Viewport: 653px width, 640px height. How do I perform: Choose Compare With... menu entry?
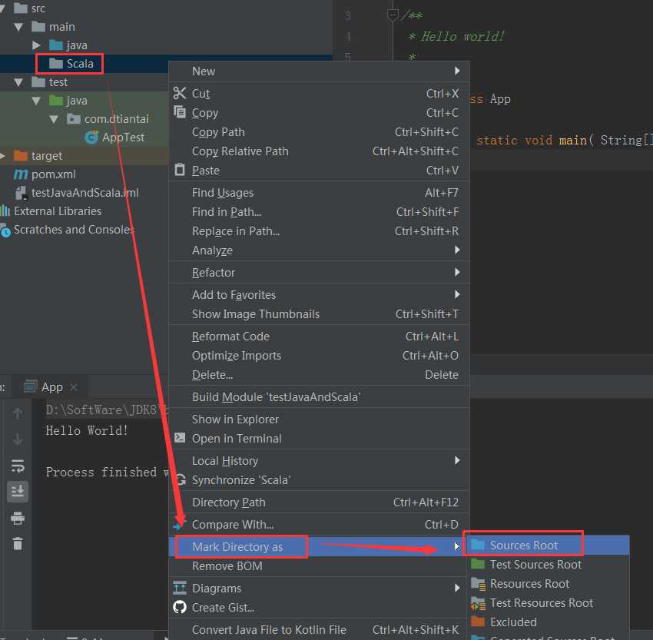(319, 524)
